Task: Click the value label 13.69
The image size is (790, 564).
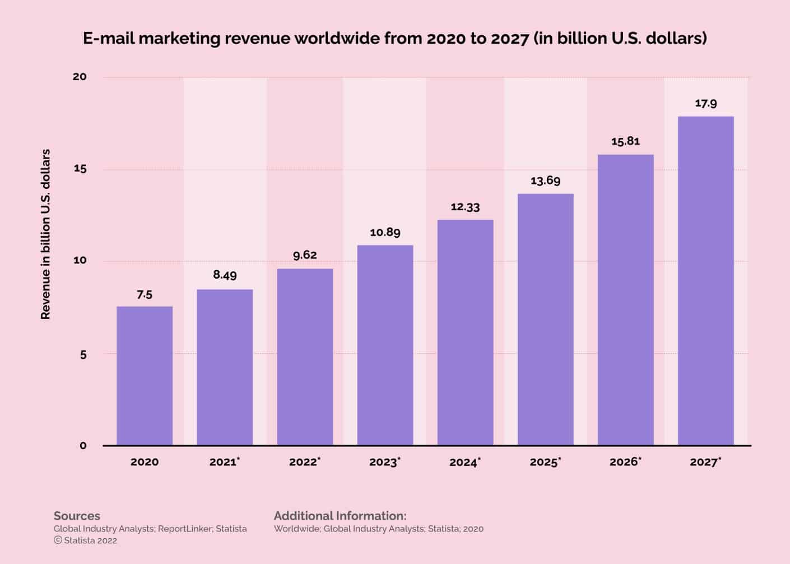Action: (545, 181)
